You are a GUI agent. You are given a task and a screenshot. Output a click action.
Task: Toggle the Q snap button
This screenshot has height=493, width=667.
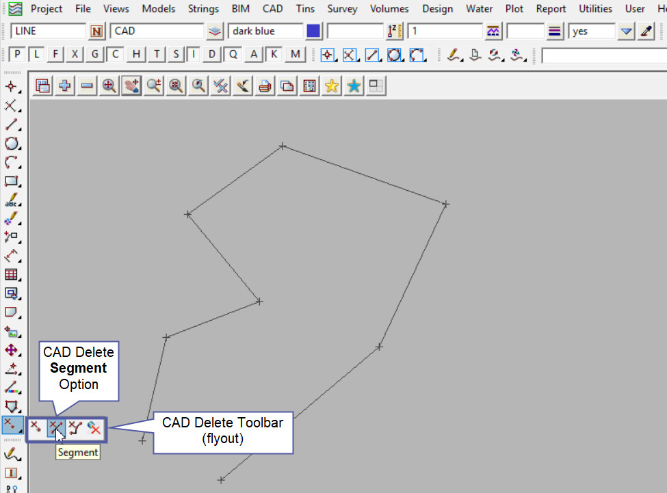coord(233,55)
